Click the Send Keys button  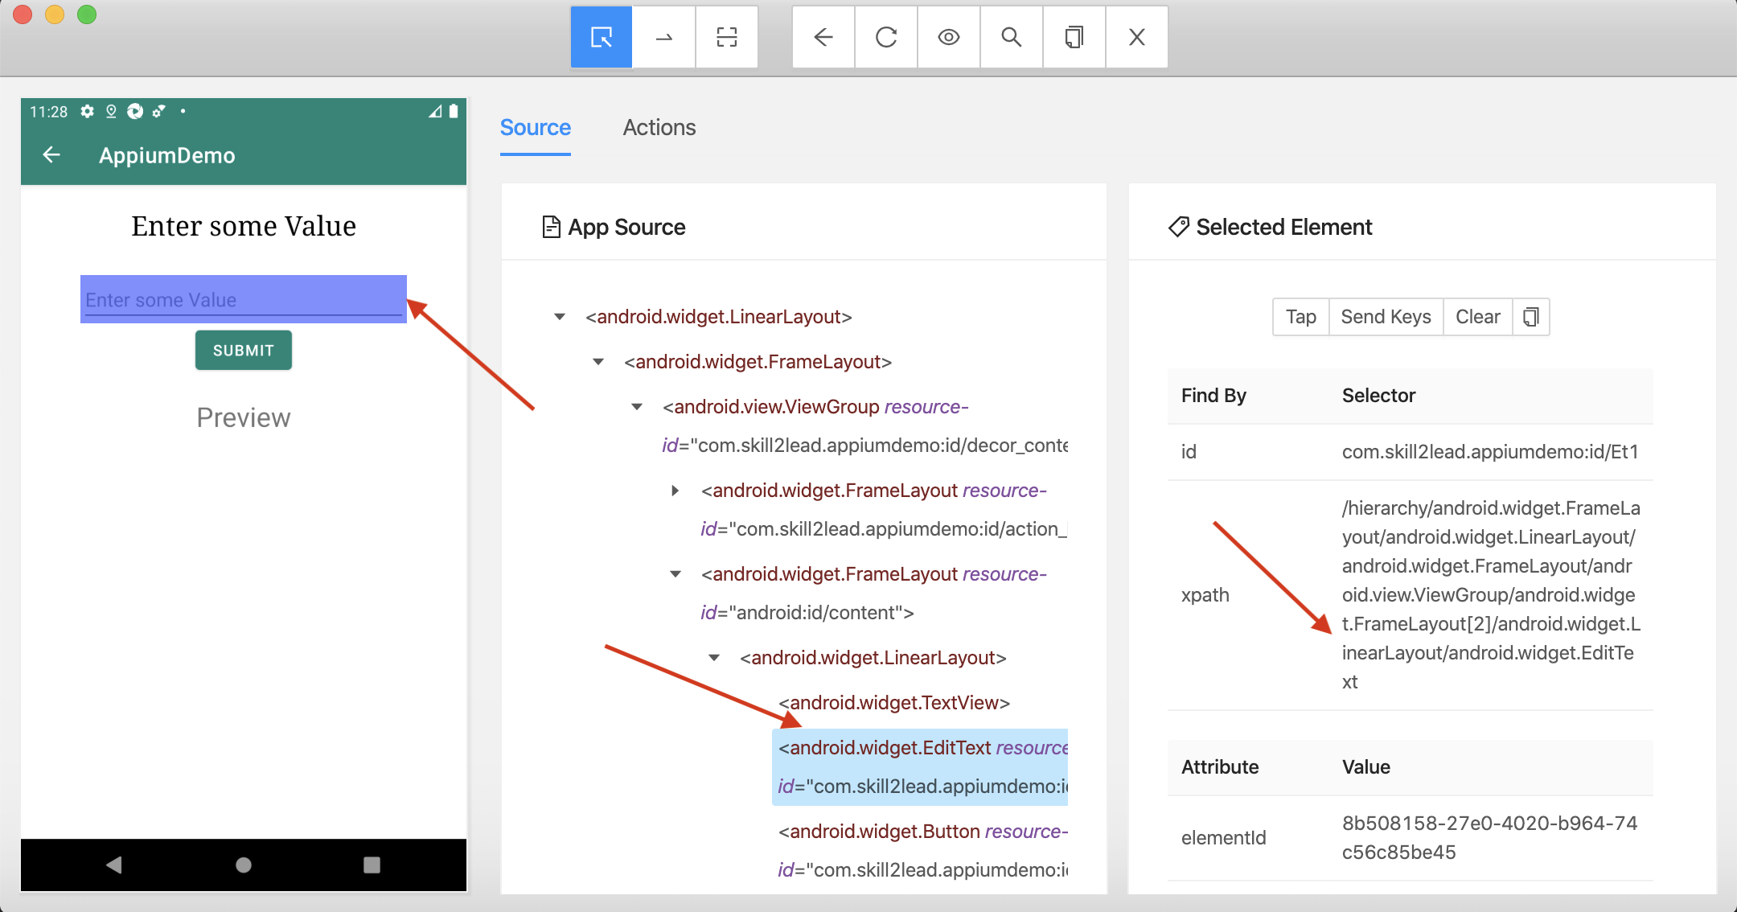[x=1386, y=316]
